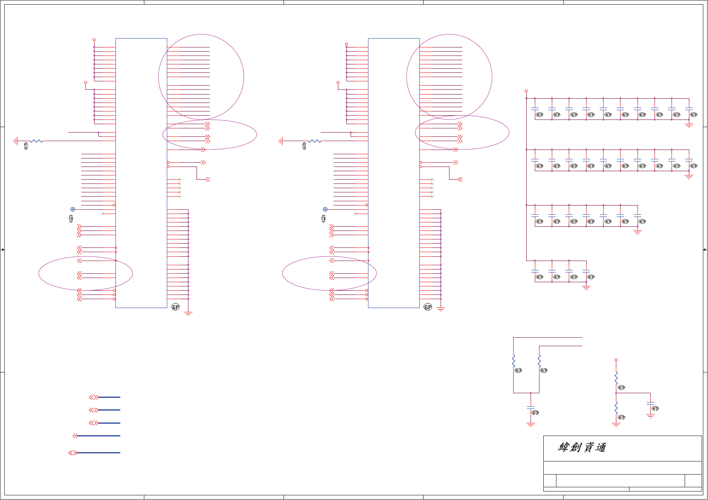Click the blue test point beside the left IC
708x500 pixels.
click(73, 209)
